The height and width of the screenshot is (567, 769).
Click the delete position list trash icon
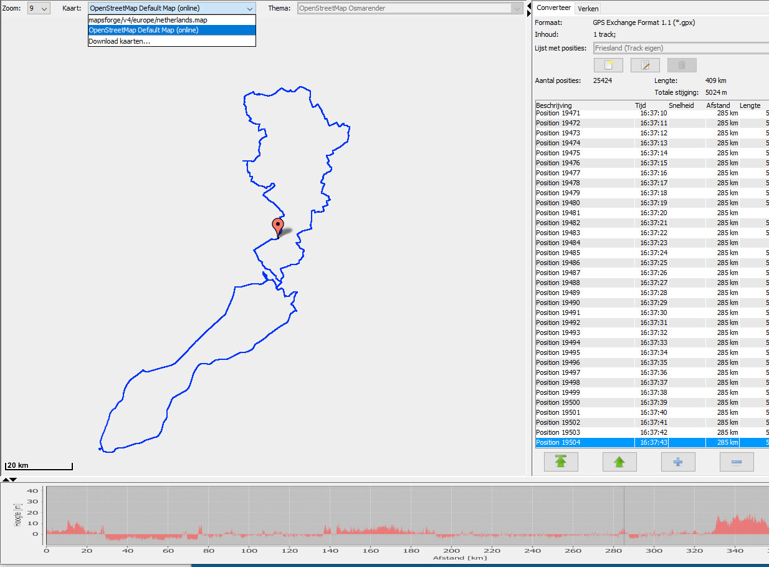(x=682, y=65)
